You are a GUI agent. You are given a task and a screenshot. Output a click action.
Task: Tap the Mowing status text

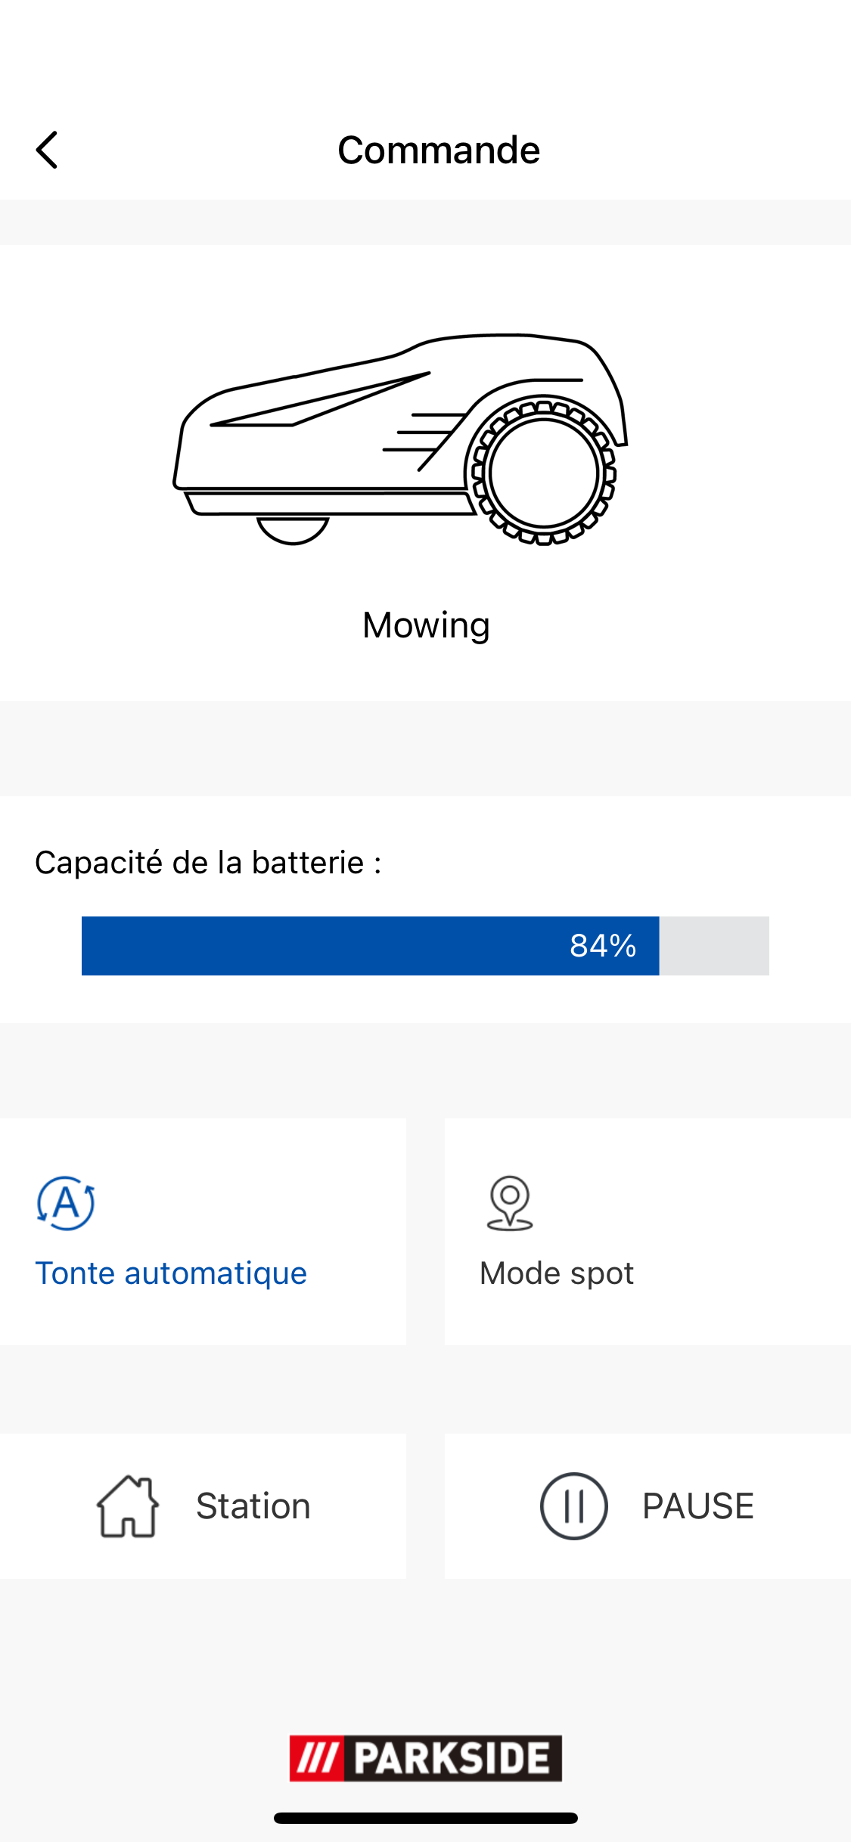(426, 626)
